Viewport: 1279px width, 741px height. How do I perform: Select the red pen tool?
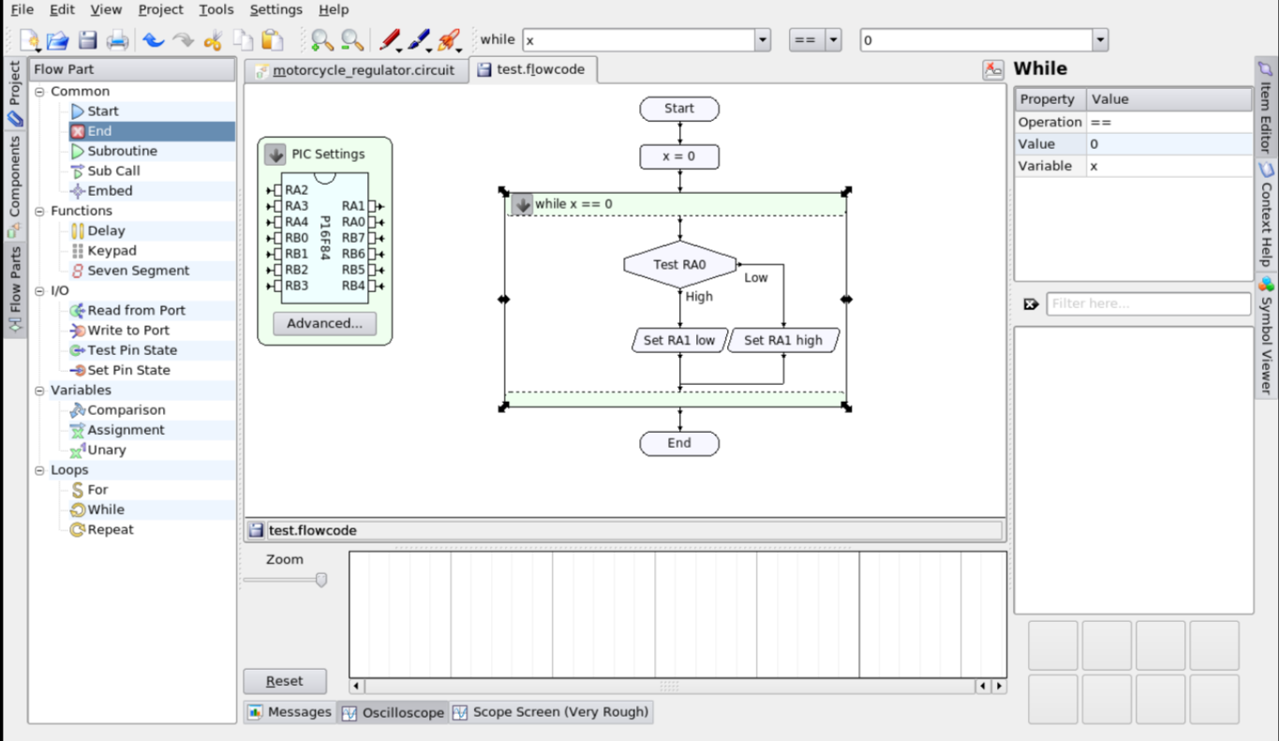[391, 40]
